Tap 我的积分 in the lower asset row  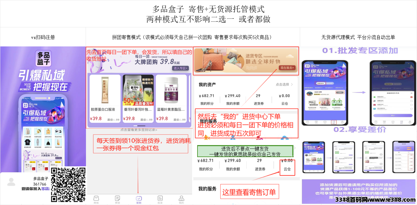(x=206, y=169)
